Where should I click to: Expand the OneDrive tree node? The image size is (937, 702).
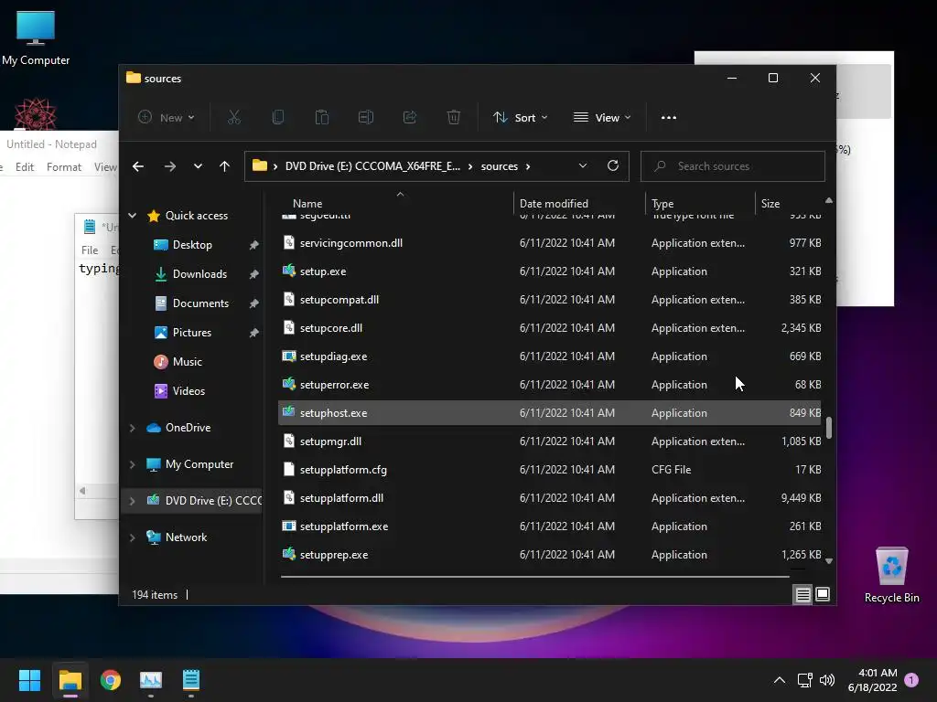[133, 428]
